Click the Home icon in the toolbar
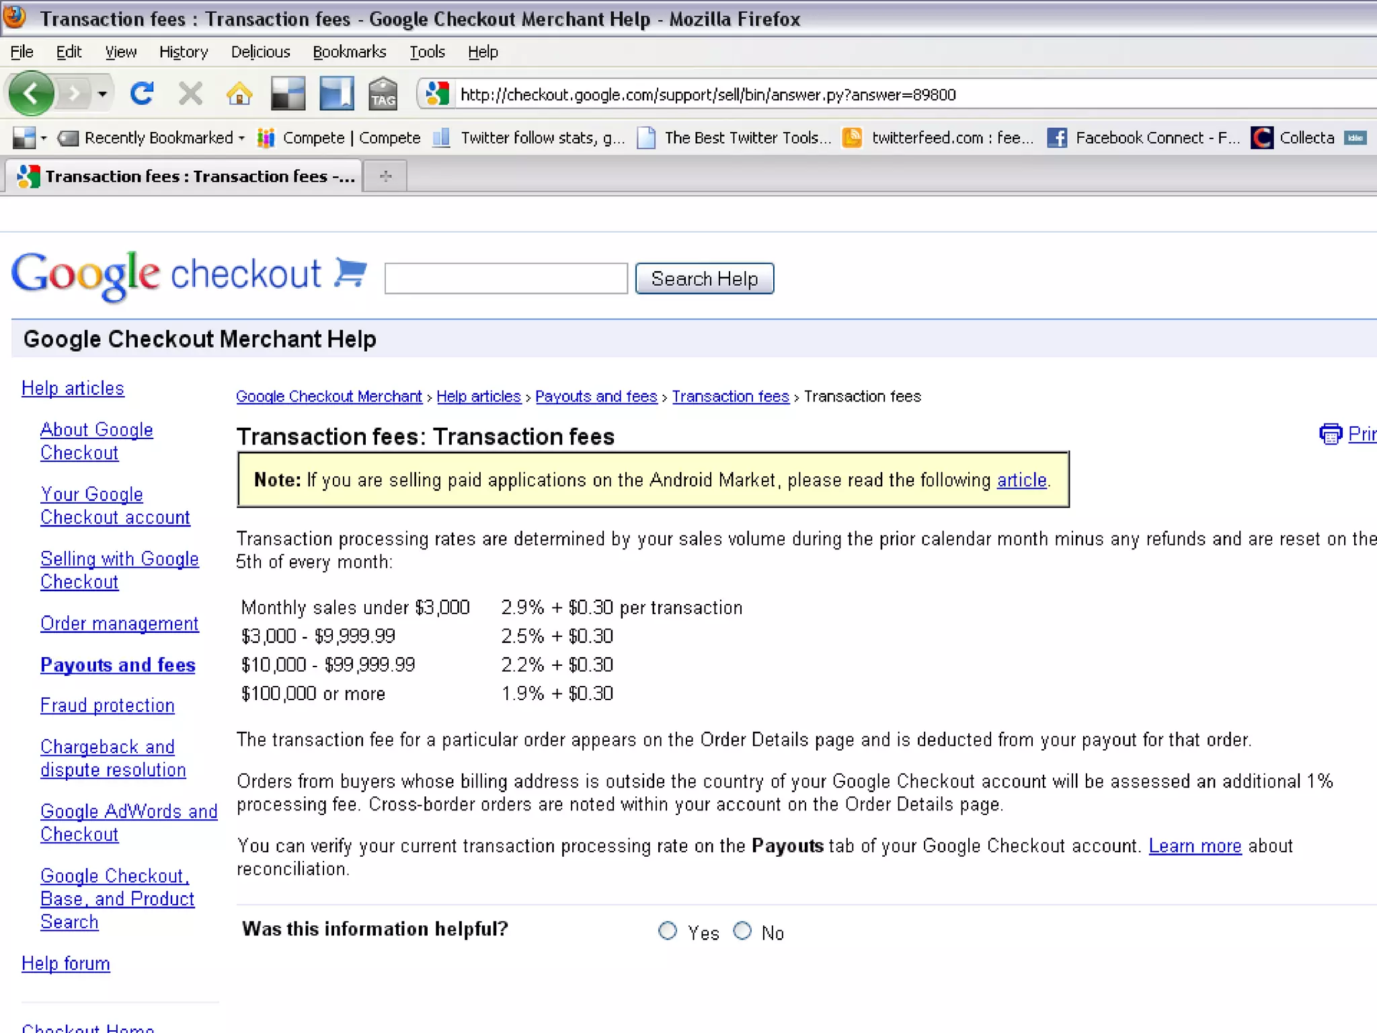Screen dimensions: 1377x1033 point(239,93)
